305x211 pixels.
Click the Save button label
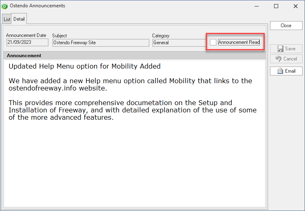click(290, 49)
